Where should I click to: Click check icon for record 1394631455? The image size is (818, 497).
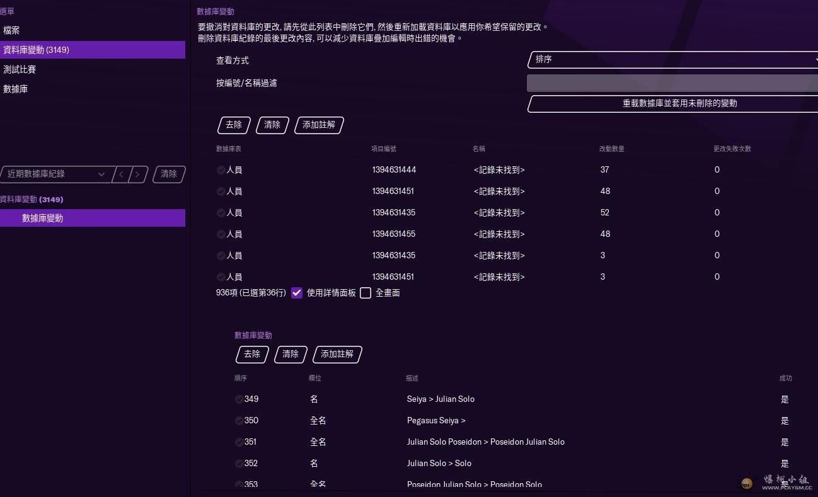[x=221, y=234]
